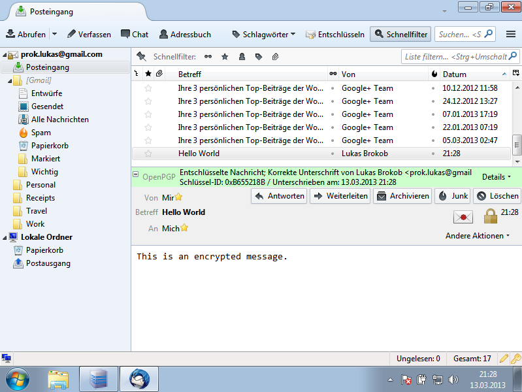Toggle the starred-only quick filter
The height and width of the screenshot is (392, 522).
click(x=225, y=57)
